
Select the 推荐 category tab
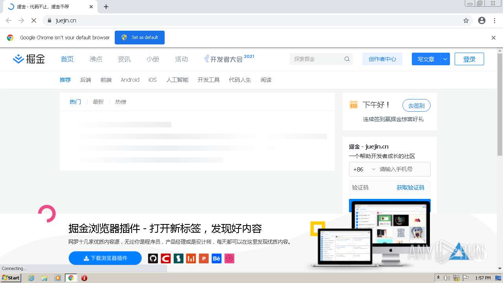coord(65,80)
